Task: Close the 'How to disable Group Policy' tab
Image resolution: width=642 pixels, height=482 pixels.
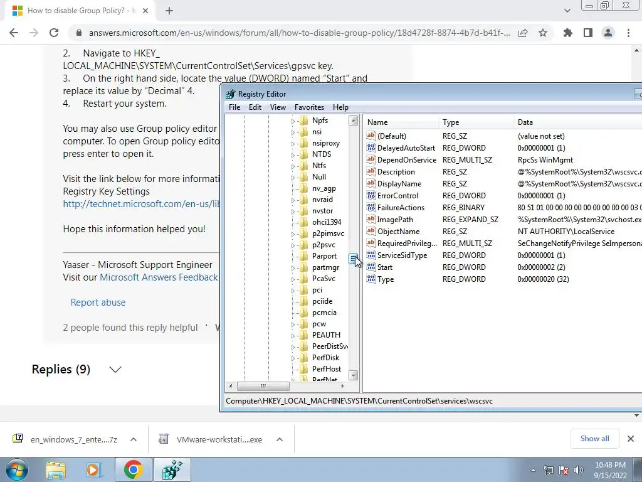Action: click(145, 11)
